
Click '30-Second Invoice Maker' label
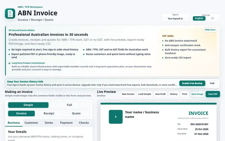[22, 30]
